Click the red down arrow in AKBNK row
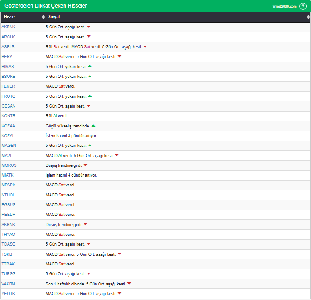Viewport: 311px width, 300px height. coord(88,27)
